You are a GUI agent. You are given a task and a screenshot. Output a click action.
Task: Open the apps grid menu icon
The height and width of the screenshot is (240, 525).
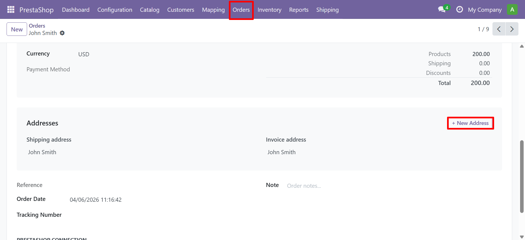(x=11, y=10)
